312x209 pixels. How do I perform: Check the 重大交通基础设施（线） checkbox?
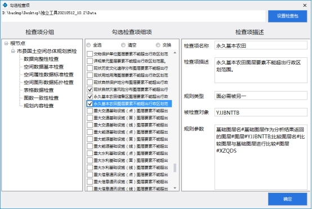[x=90, y=125]
